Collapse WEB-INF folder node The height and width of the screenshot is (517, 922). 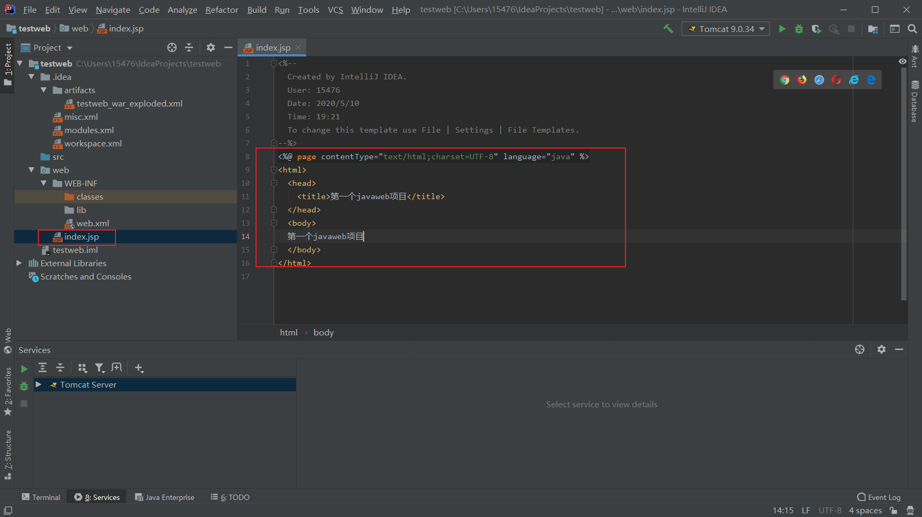(44, 183)
